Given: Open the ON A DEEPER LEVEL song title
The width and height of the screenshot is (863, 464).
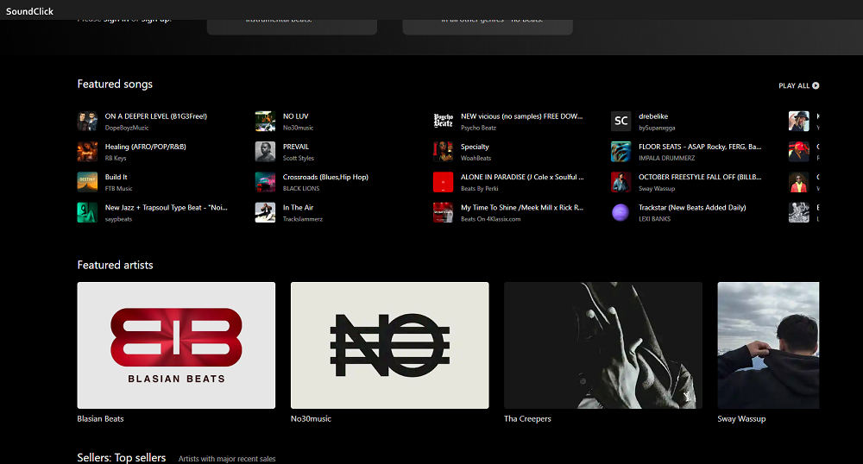Looking at the screenshot, I should click(155, 116).
